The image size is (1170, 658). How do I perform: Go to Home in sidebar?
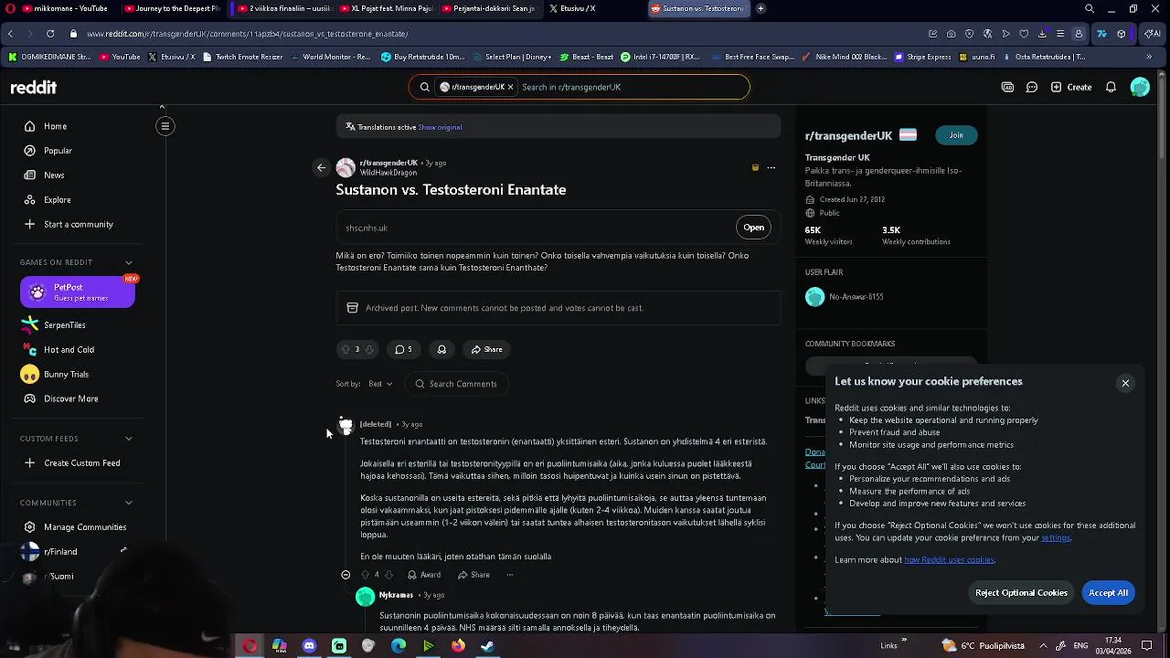(x=56, y=126)
